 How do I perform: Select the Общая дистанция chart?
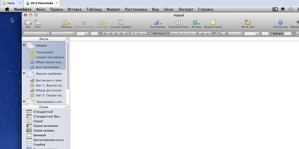click(48, 90)
